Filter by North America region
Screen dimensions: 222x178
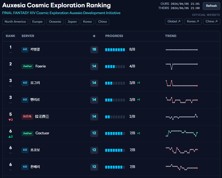tap(15, 22)
